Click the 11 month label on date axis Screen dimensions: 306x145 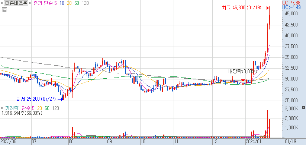coord(176,142)
